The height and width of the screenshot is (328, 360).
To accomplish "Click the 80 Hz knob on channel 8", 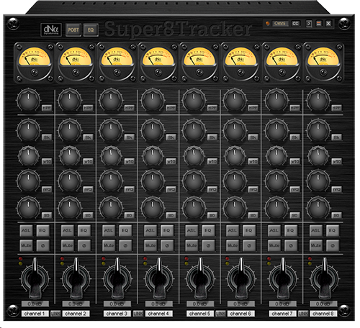I will coord(318,208).
